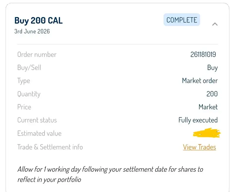This screenshot has height=192, width=235.
Task: Click the Estimated value label
Action: pyautogui.click(x=39, y=133)
